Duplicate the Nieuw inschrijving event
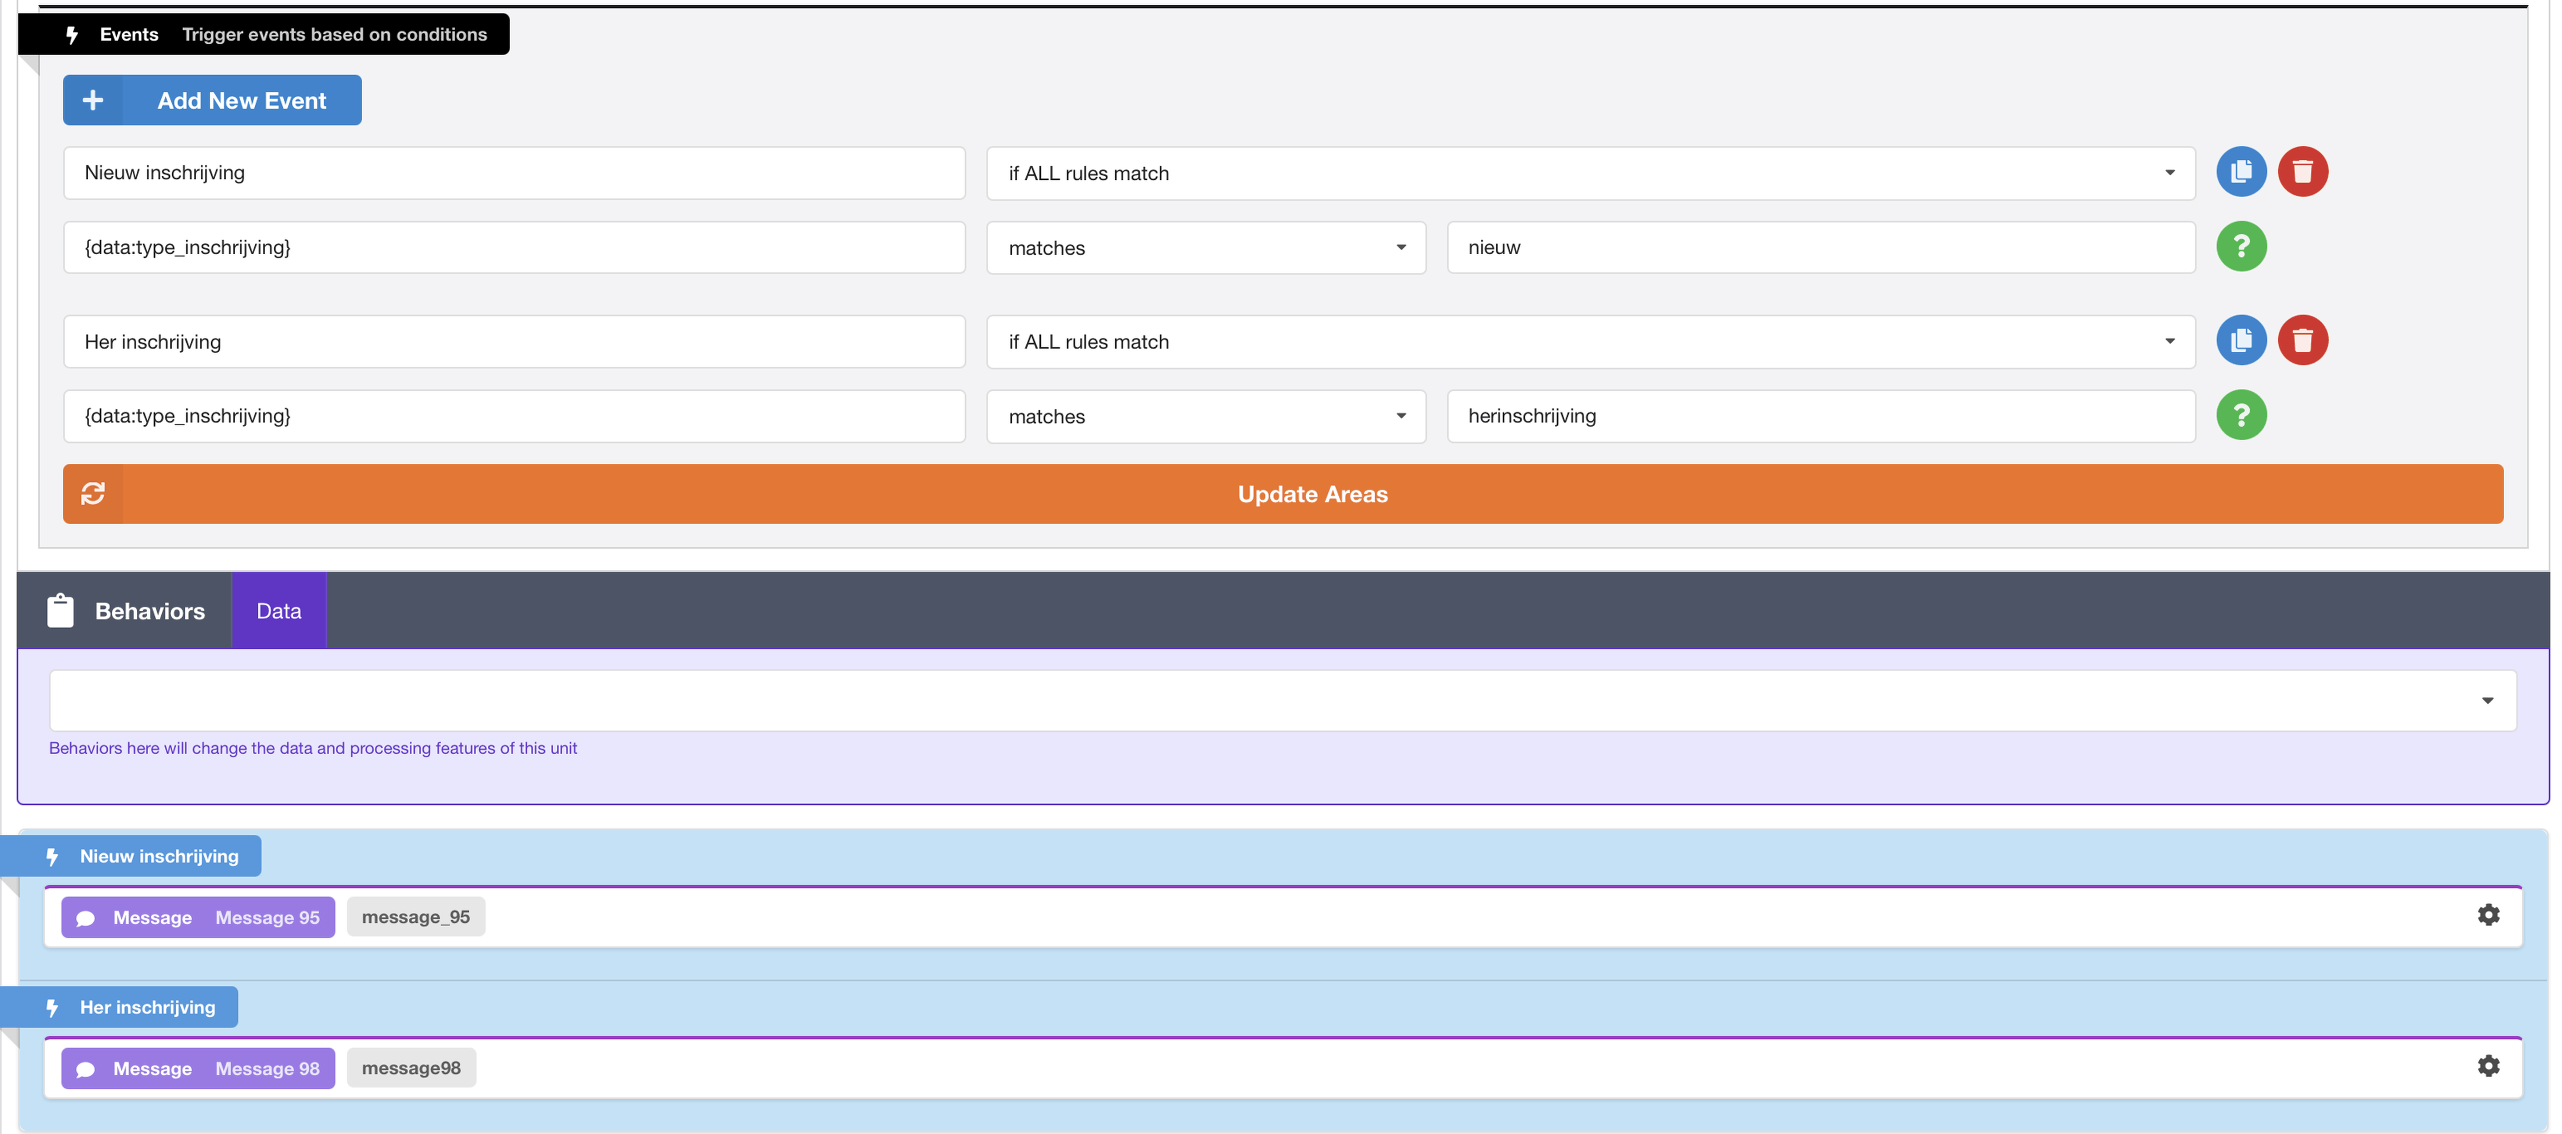Image resolution: width=2562 pixels, height=1134 pixels. [2241, 172]
